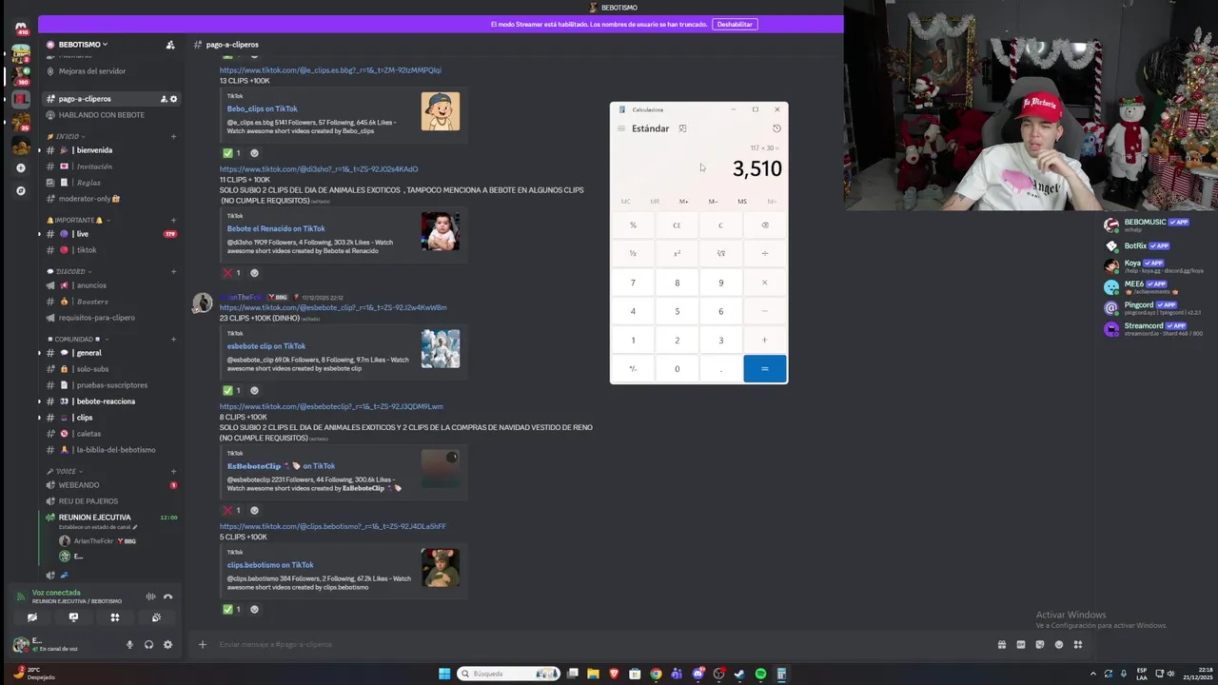Start an activity from voice panel
Screen dimensions: 1218x685
pos(115,617)
